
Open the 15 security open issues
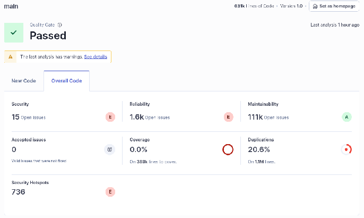coord(15,117)
